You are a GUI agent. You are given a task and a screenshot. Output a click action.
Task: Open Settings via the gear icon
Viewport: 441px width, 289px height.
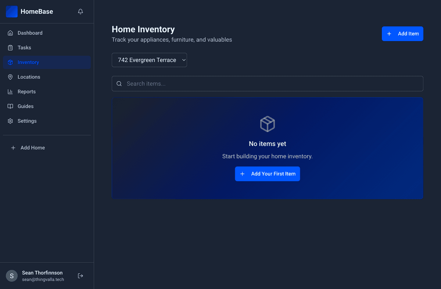[11, 121]
